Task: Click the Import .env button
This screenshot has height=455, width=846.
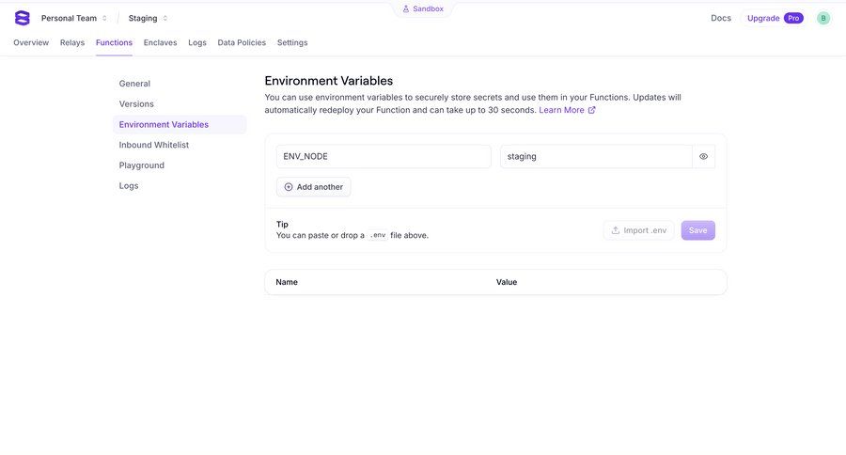Action: coord(638,230)
